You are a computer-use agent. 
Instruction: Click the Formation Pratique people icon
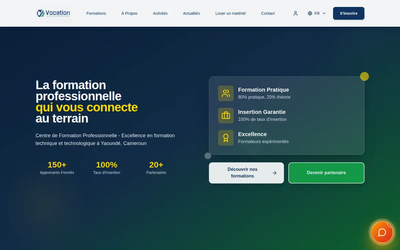pyautogui.click(x=226, y=93)
